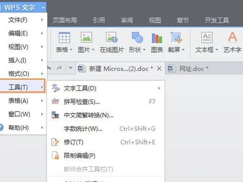Choose 中文简繁转换(N)... menu item
This screenshot has width=243, height=182.
click(x=106, y=115)
